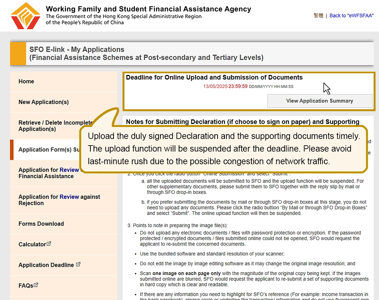The image size is (379, 300).
Task: Click the "Use the bundled software" bullet text
Action: tap(212, 254)
